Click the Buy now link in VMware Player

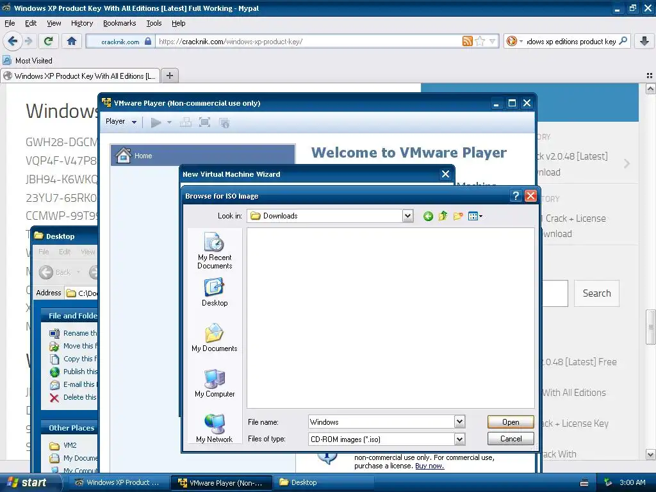[x=429, y=466]
